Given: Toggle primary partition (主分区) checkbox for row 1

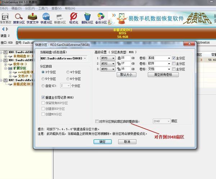Looking at the screenshot, I should pyautogui.click(x=174, y=58).
